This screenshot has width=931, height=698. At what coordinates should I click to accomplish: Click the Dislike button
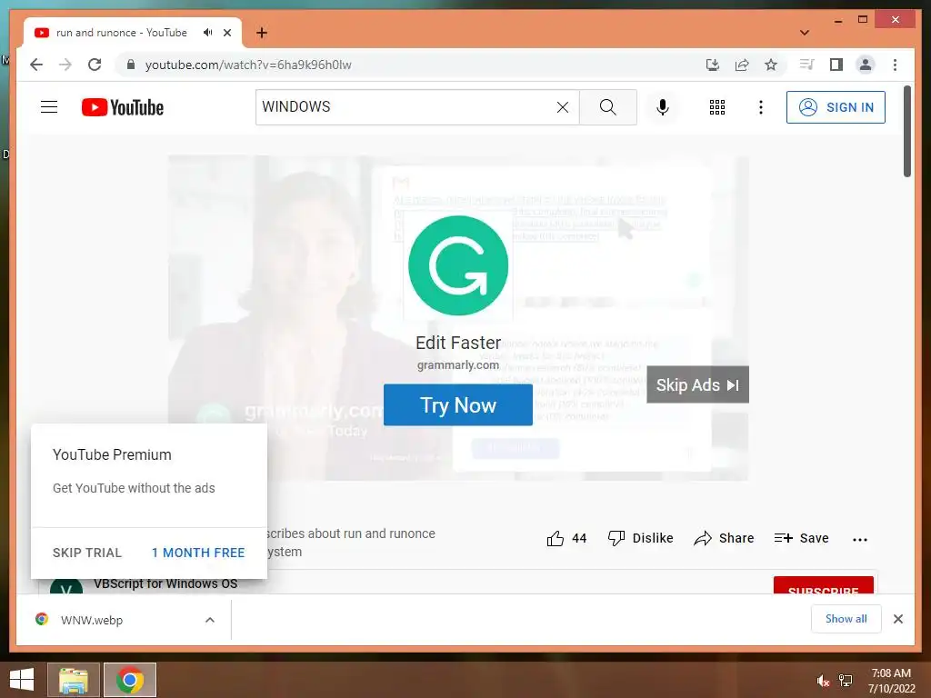640,538
